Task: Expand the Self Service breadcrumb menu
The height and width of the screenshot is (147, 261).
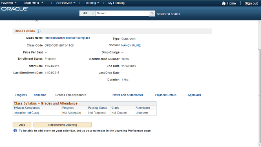Action: point(66,3)
